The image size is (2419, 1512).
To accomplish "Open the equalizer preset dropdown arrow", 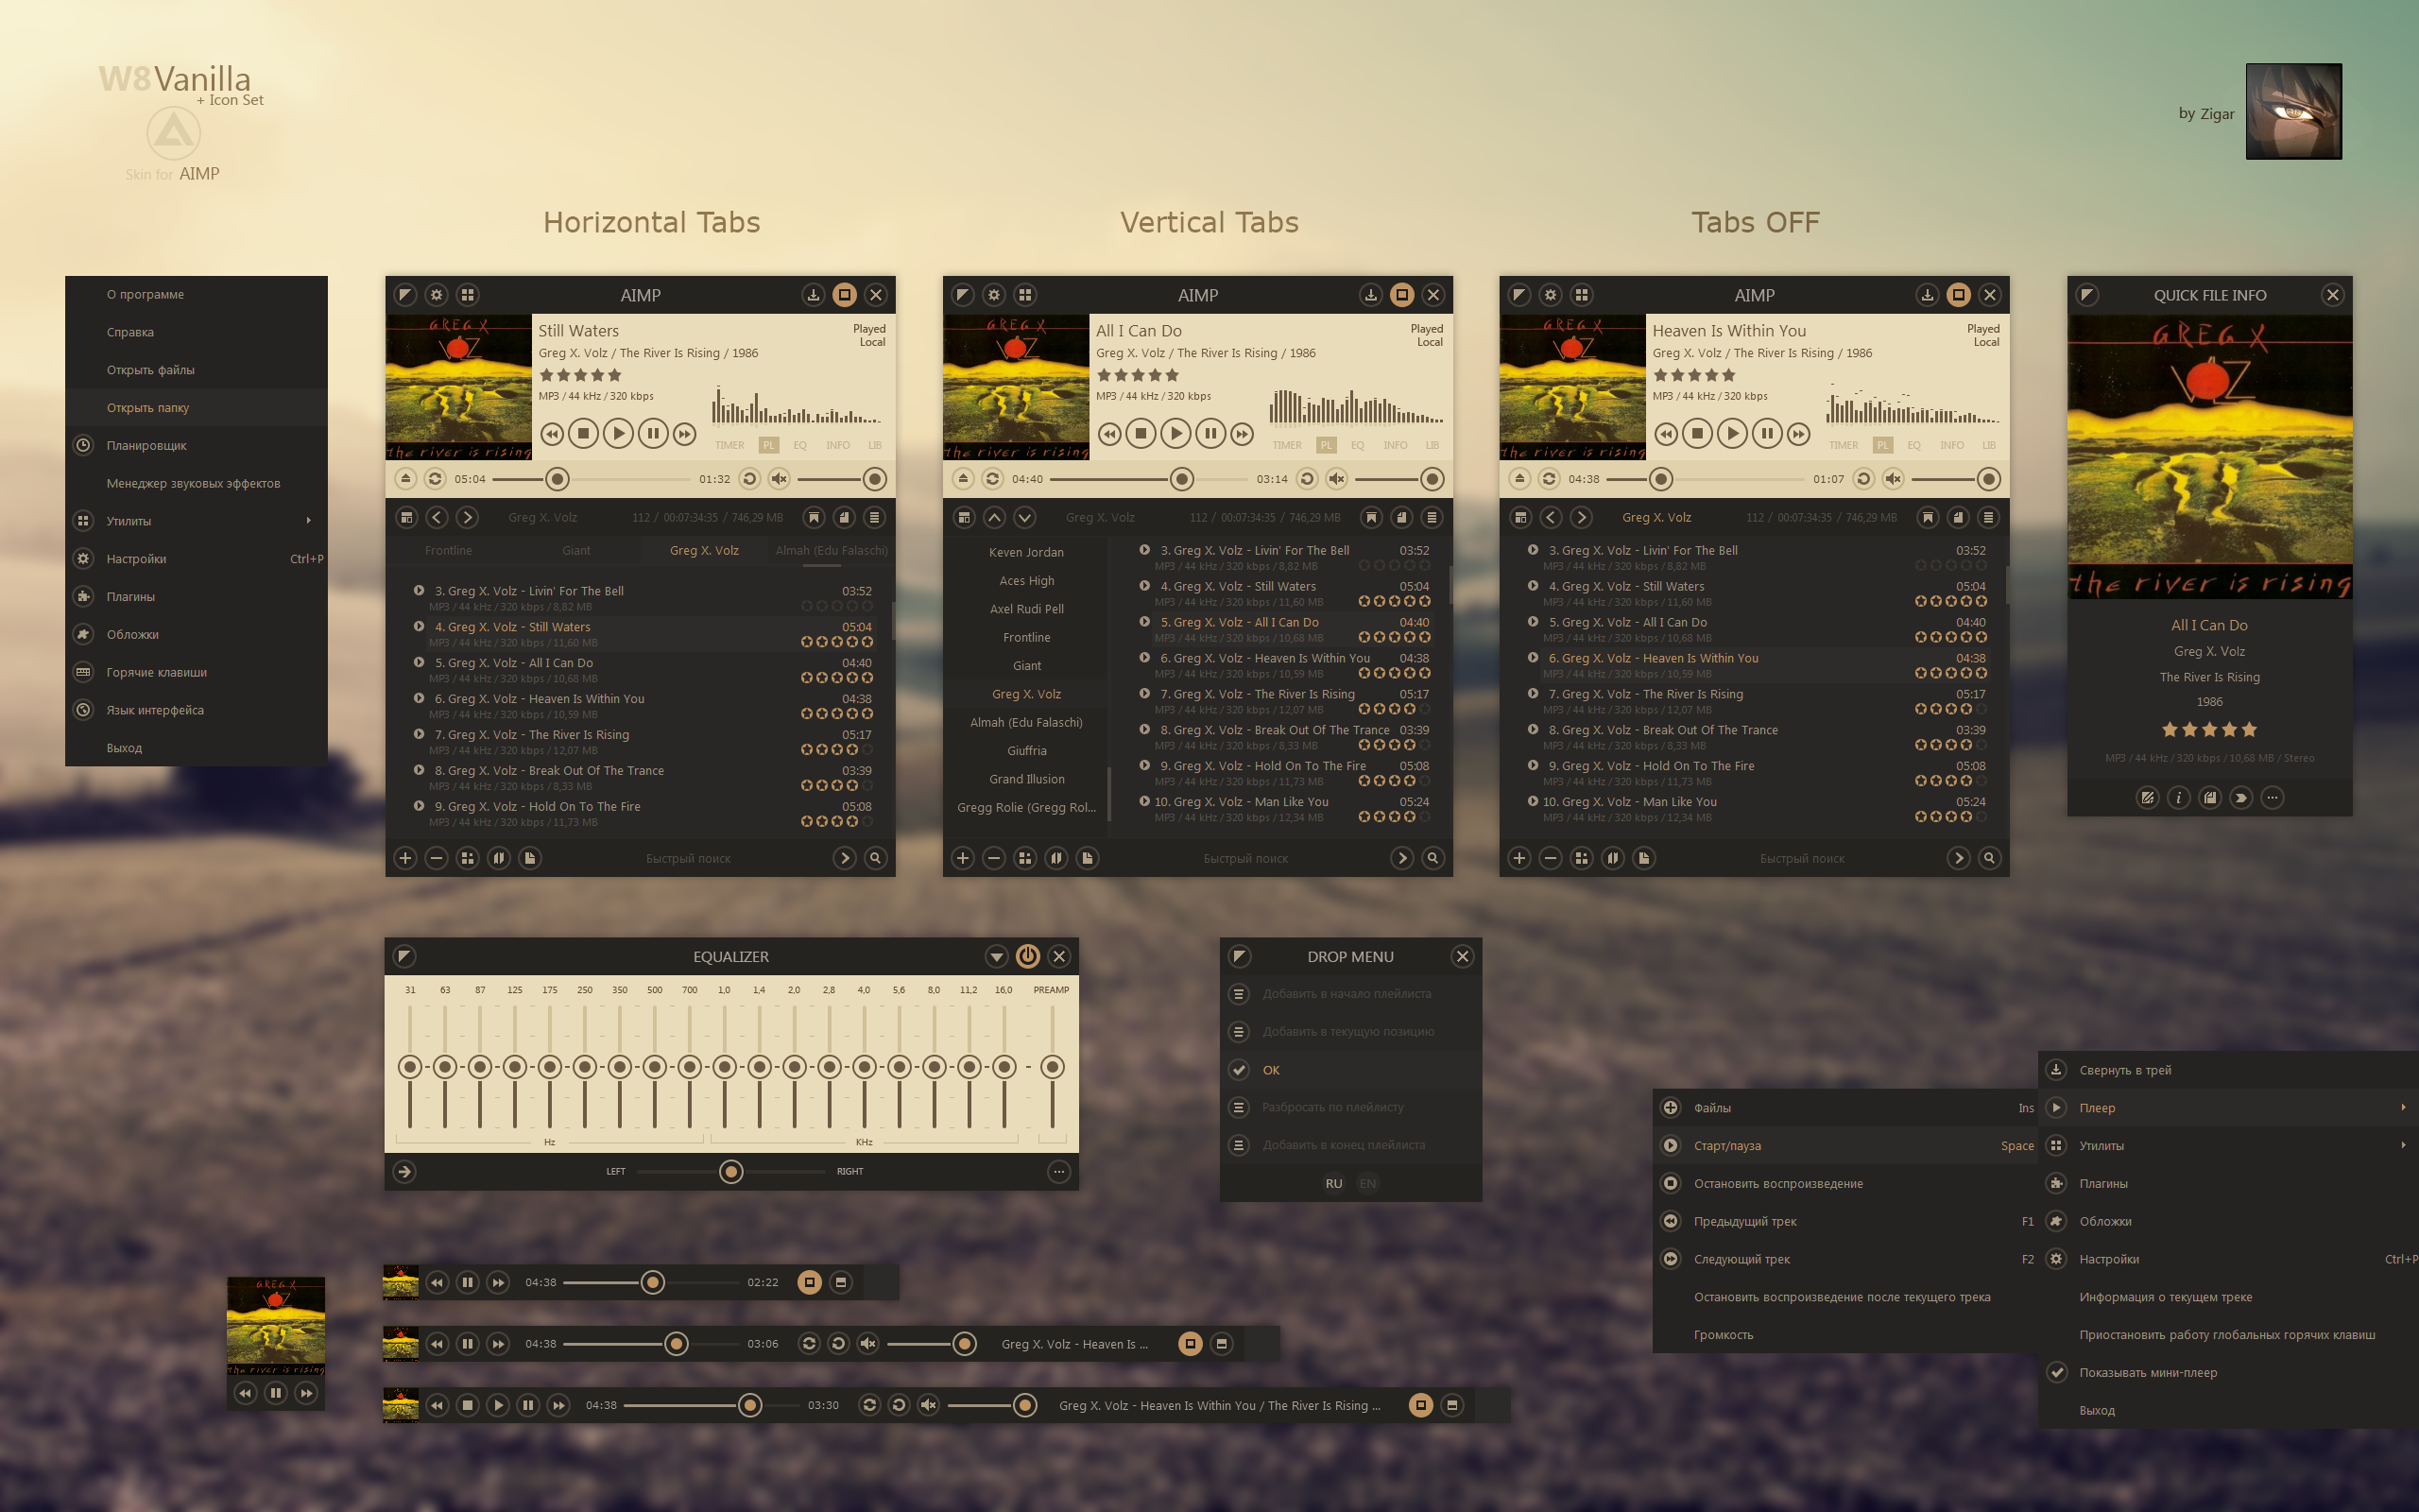I will (997, 956).
